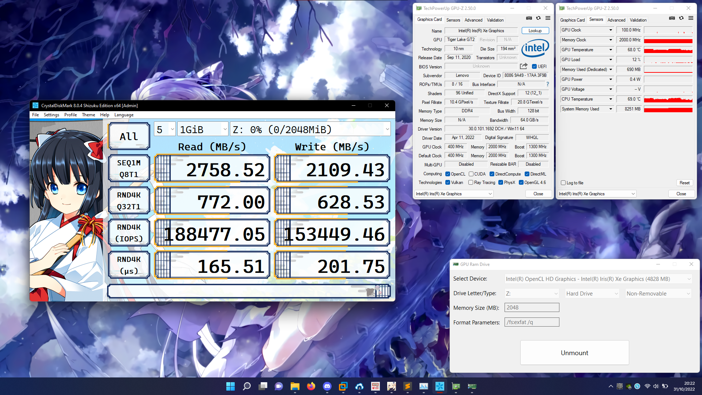Switch to Validation tab in Sensors GPU-Z window

point(638,20)
